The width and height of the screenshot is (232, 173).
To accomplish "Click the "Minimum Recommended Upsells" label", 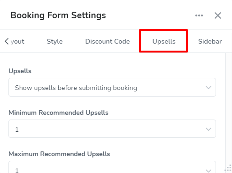I will click(x=58, y=113).
